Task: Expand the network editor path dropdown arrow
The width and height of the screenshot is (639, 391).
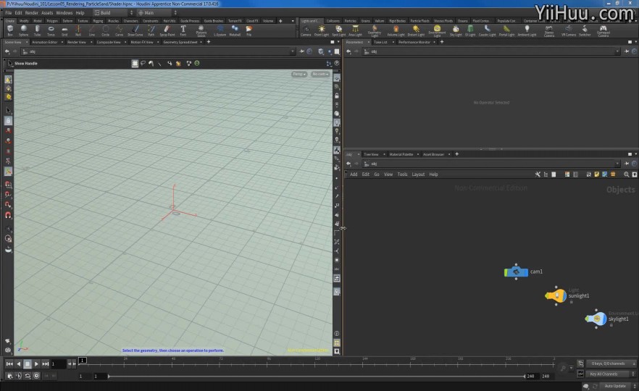Action: coord(617,164)
